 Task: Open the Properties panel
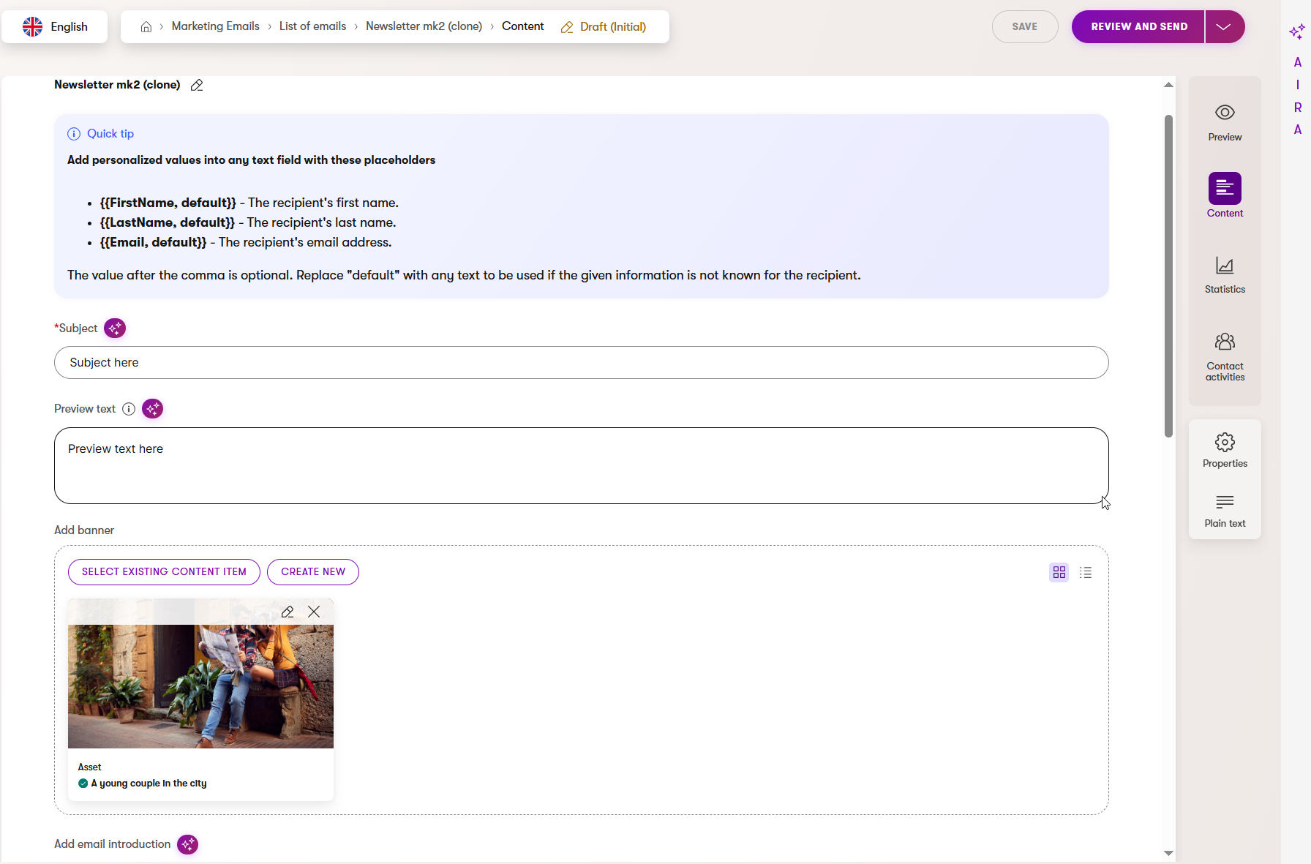pyautogui.click(x=1225, y=450)
